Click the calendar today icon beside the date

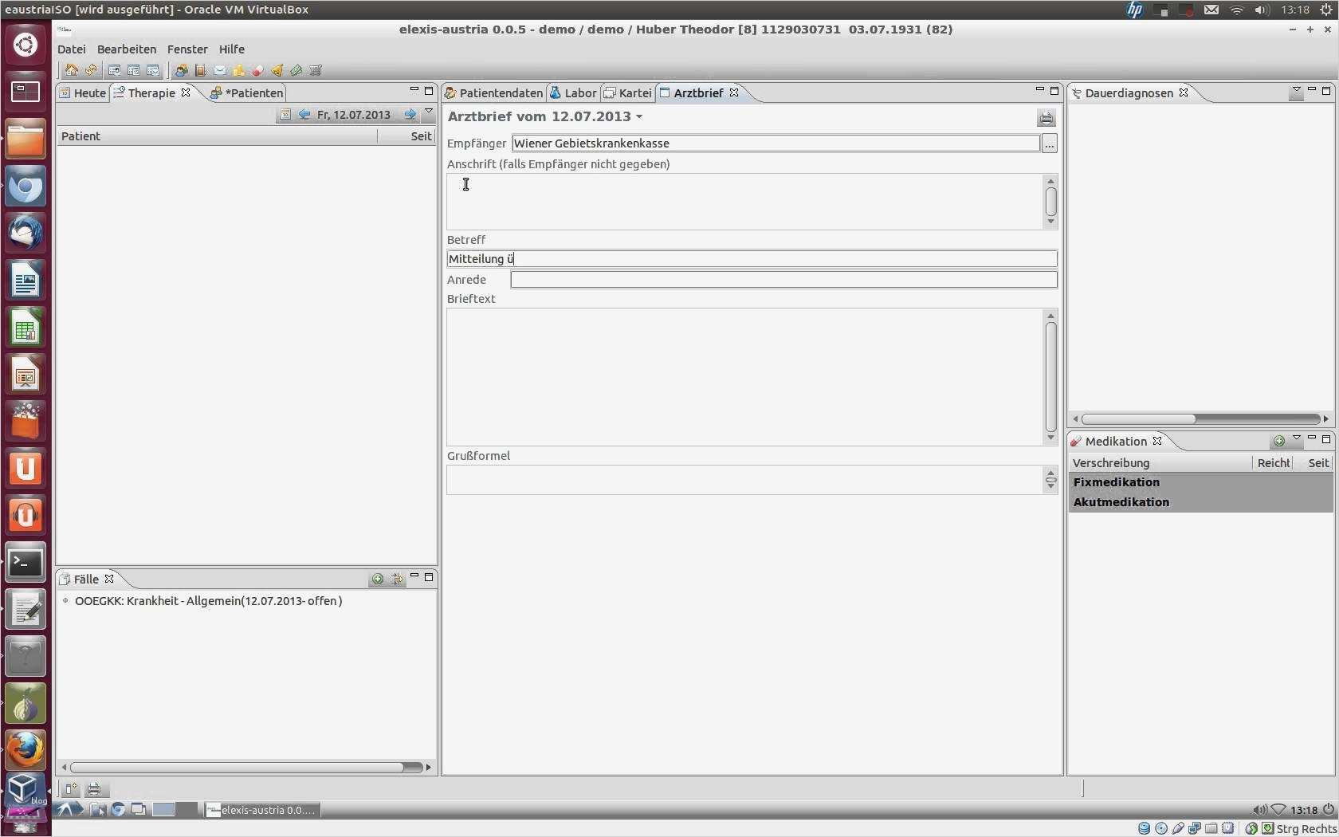point(285,115)
